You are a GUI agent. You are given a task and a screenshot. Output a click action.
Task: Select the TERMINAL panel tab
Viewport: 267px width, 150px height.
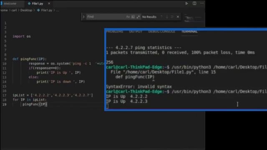(189, 32)
